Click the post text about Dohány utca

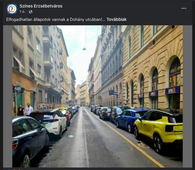[x=56, y=20]
